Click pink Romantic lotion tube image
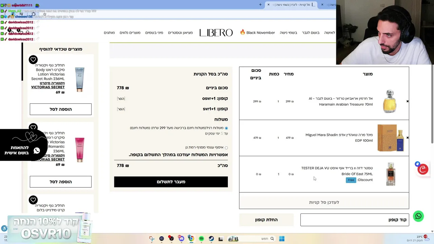Screen dimensions: 434x244 [80, 150]
